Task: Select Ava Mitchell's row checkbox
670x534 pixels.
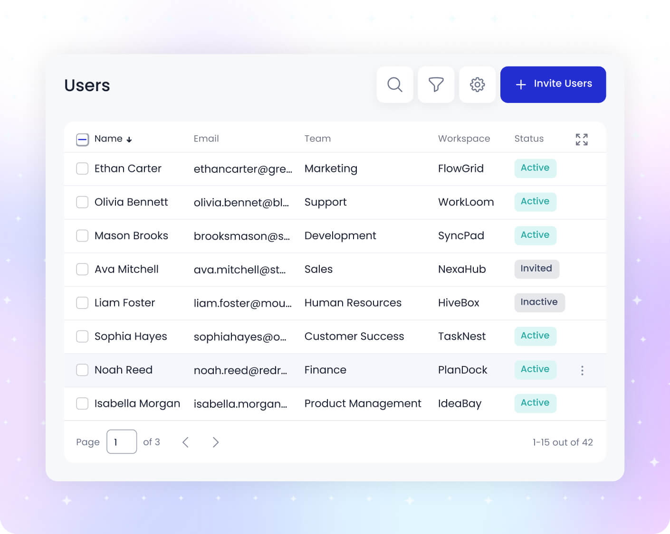Action: point(82,269)
